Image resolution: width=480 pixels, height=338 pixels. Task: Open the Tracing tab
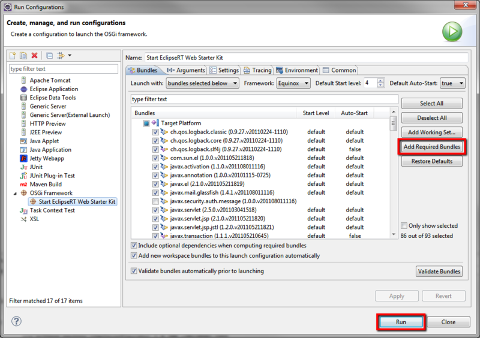click(x=257, y=70)
